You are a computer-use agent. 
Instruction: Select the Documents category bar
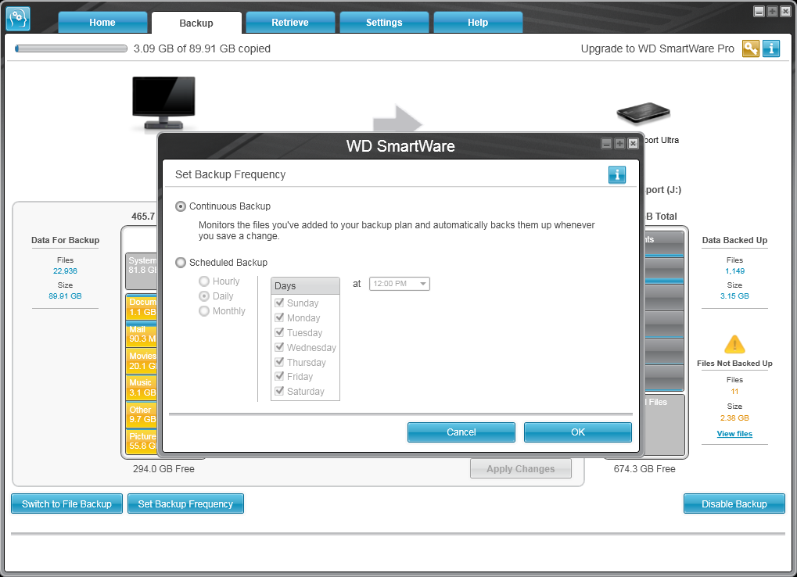pos(142,306)
